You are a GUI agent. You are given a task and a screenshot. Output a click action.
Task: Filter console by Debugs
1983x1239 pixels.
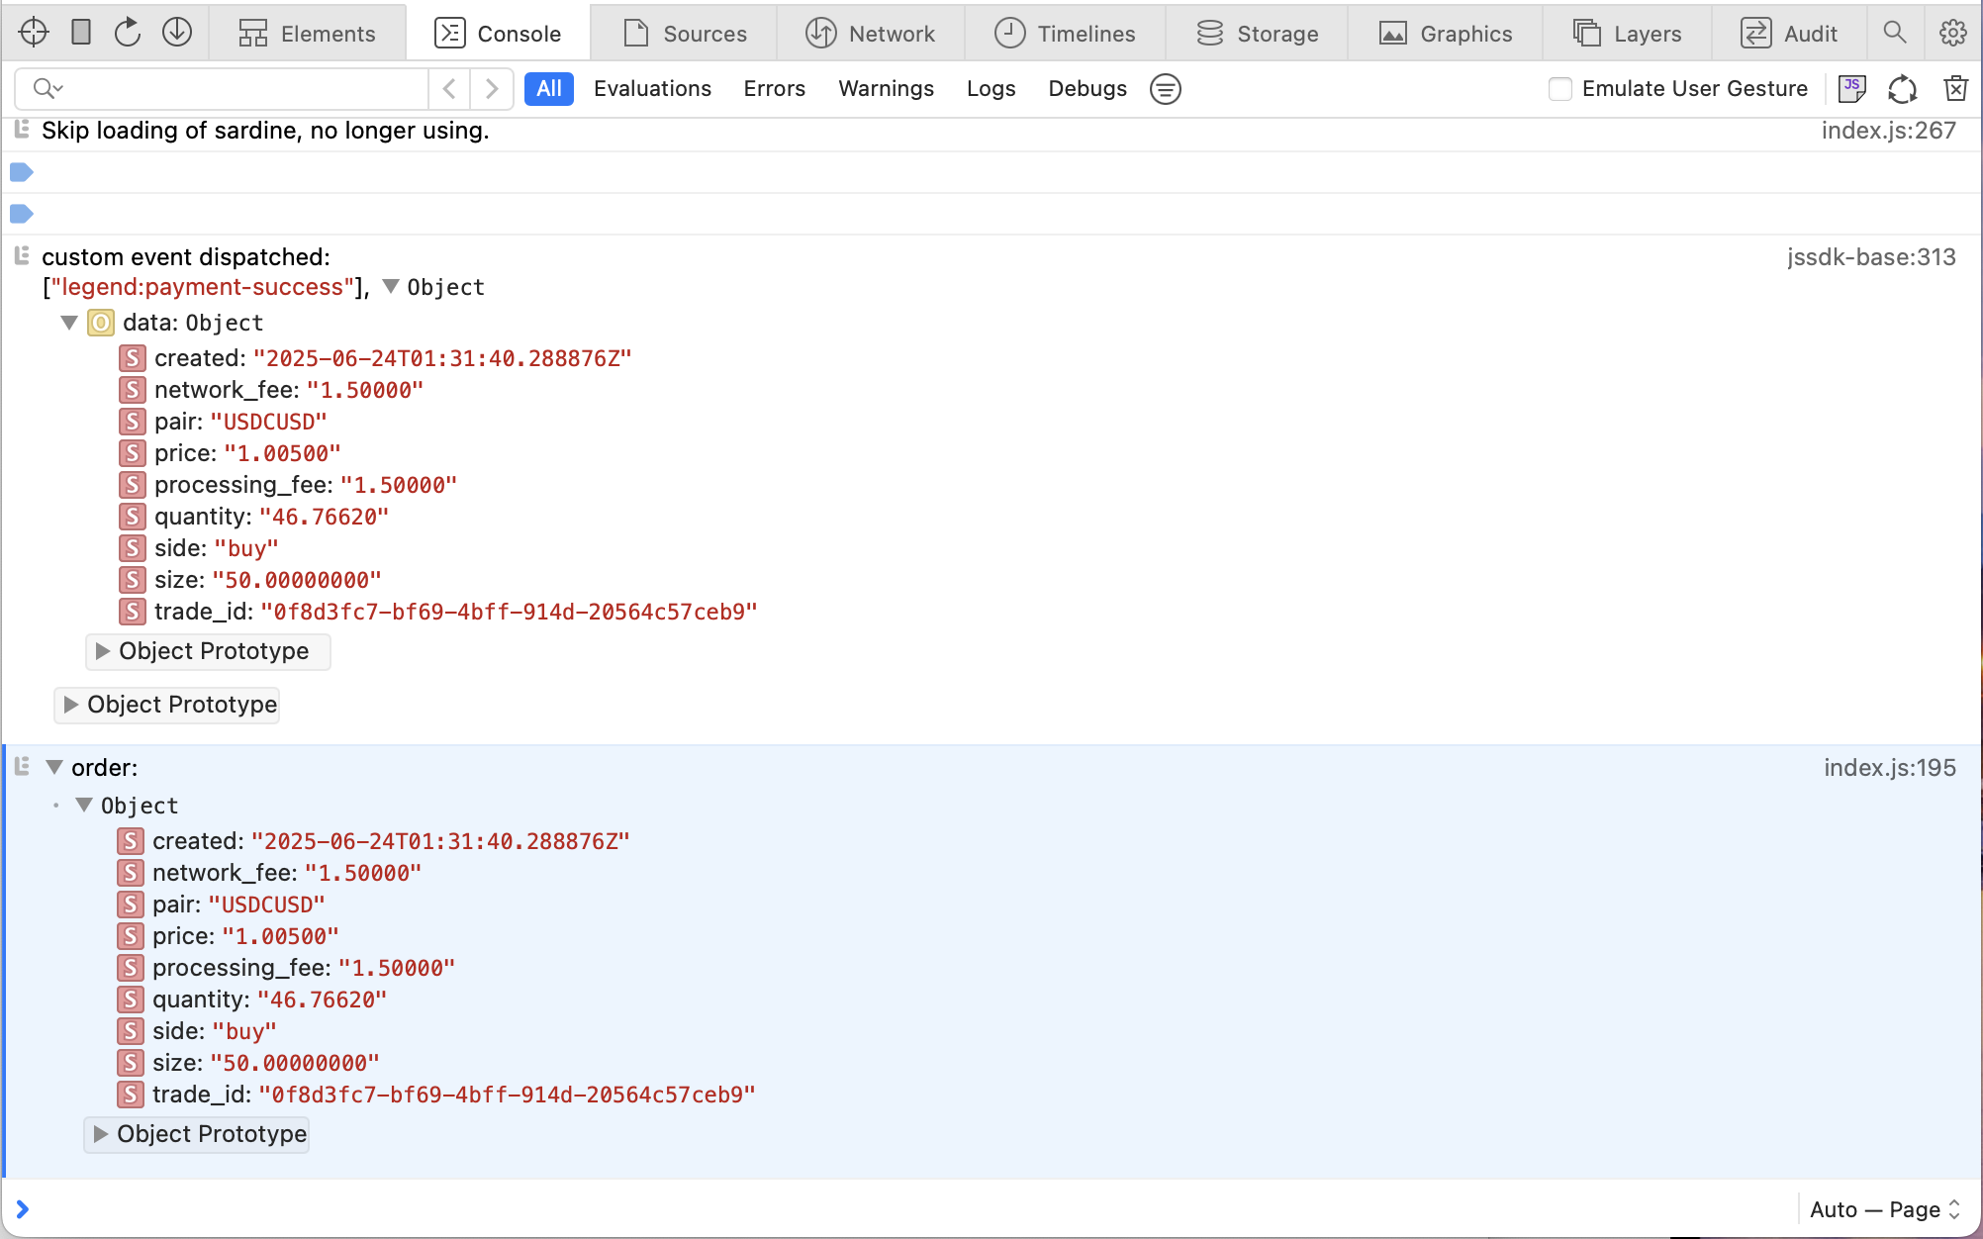click(1087, 89)
